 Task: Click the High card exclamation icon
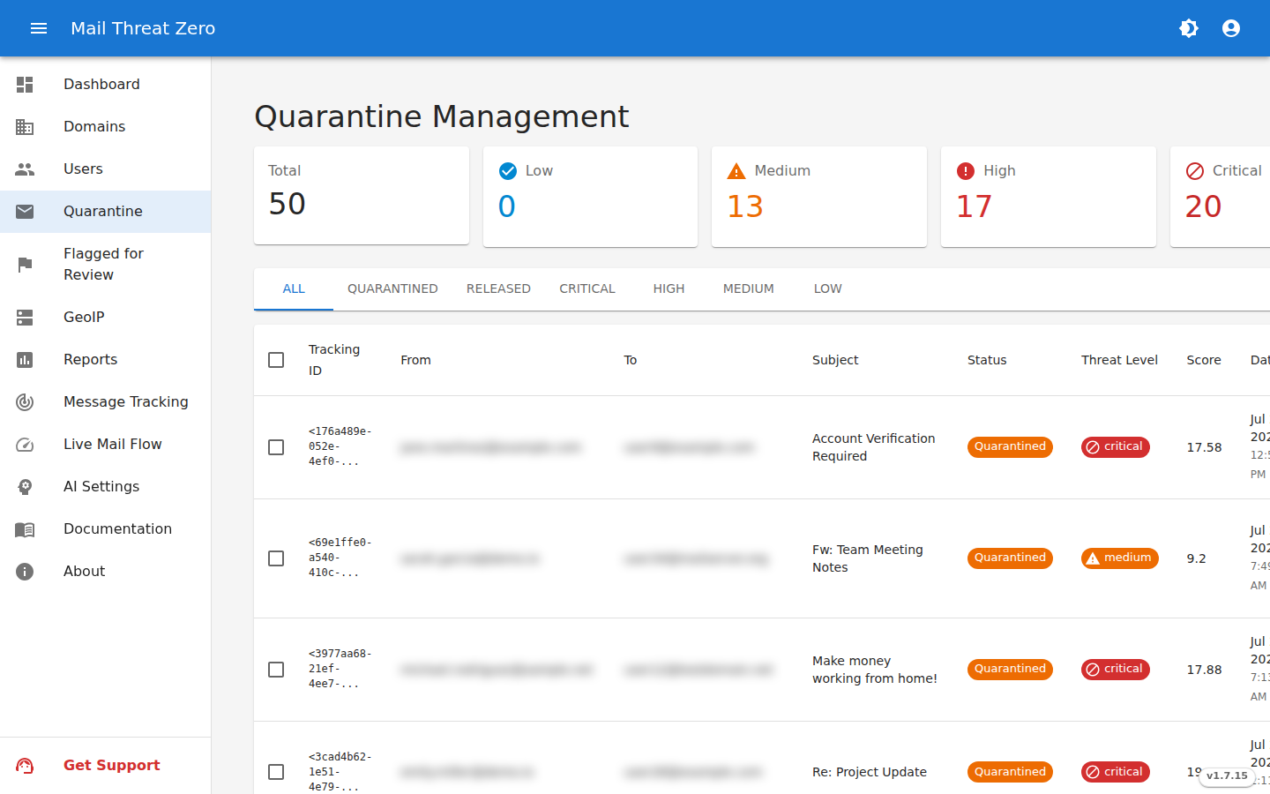[x=966, y=171]
